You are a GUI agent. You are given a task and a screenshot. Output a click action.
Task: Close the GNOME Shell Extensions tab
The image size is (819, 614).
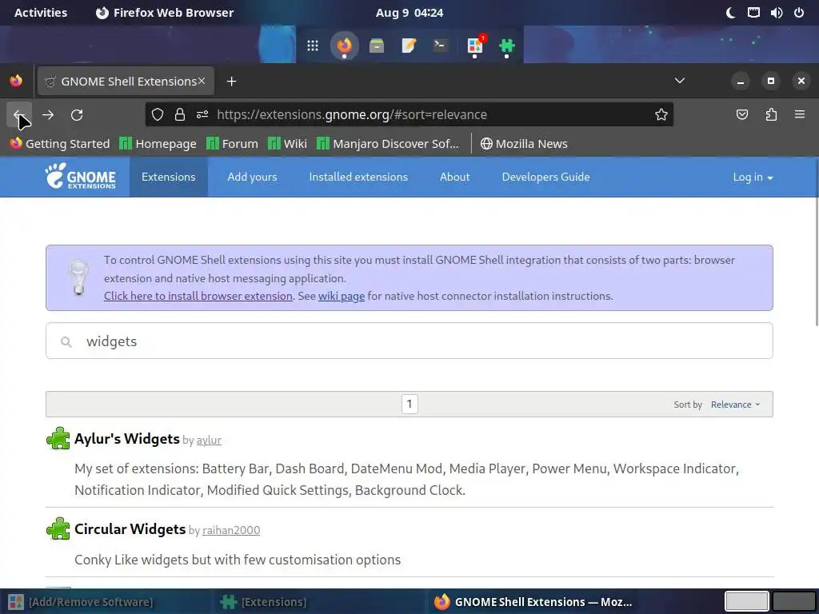click(202, 81)
